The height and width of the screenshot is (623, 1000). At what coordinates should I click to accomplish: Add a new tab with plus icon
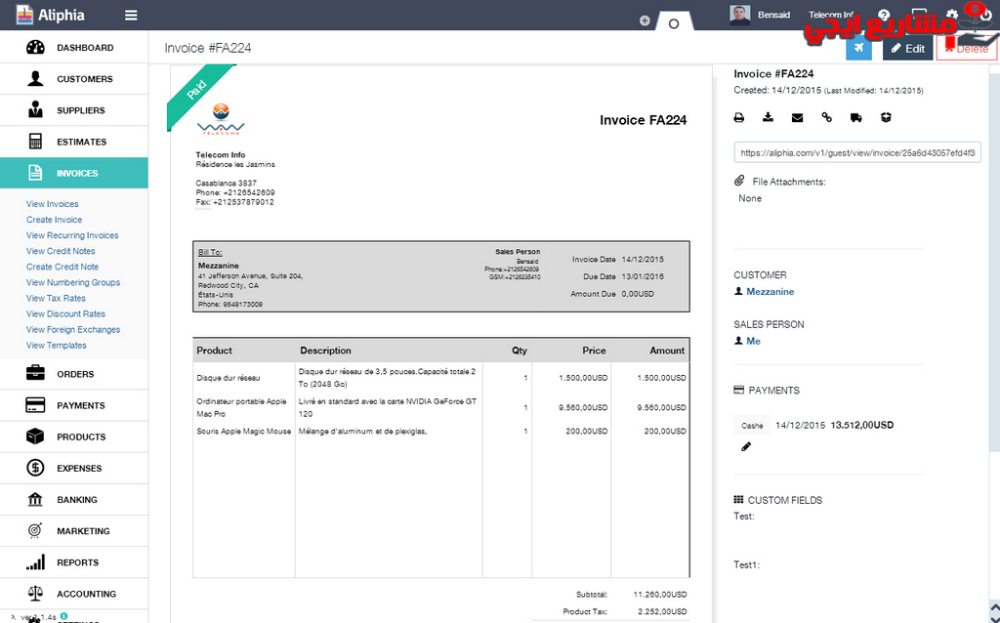[x=645, y=21]
